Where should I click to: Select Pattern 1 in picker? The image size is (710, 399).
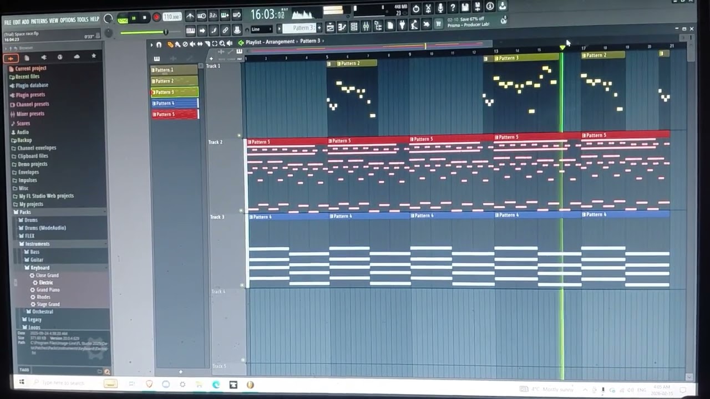coord(174,70)
